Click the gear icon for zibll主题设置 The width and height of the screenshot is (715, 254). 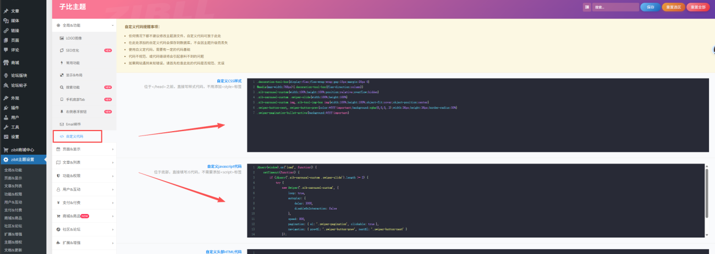pyautogui.click(x=6, y=160)
